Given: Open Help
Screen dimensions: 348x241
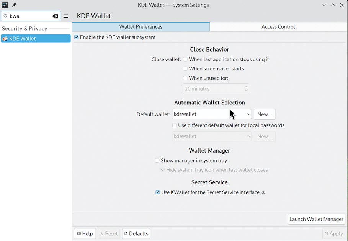Looking at the screenshot, I should [85, 234].
